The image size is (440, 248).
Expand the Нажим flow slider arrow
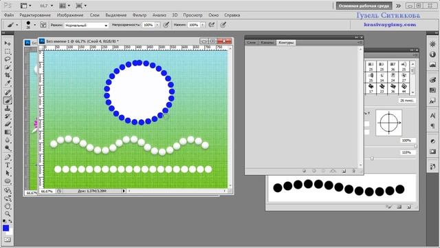(x=202, y=25)
